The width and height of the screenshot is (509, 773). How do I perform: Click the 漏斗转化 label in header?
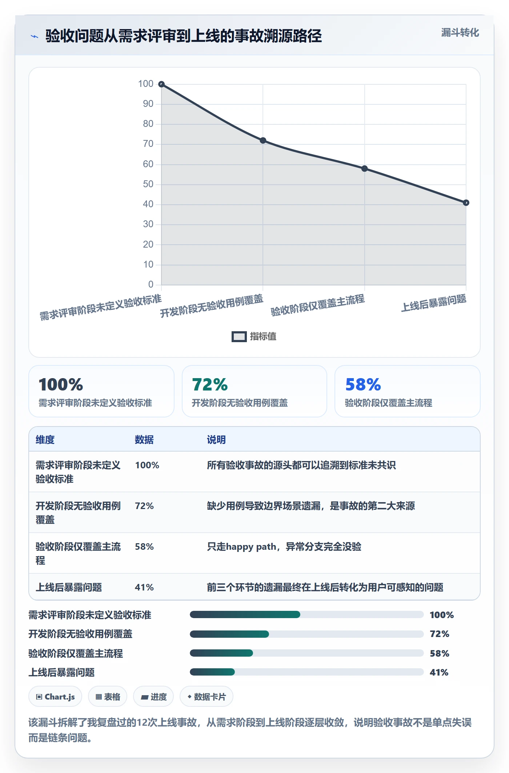[460, 33]
